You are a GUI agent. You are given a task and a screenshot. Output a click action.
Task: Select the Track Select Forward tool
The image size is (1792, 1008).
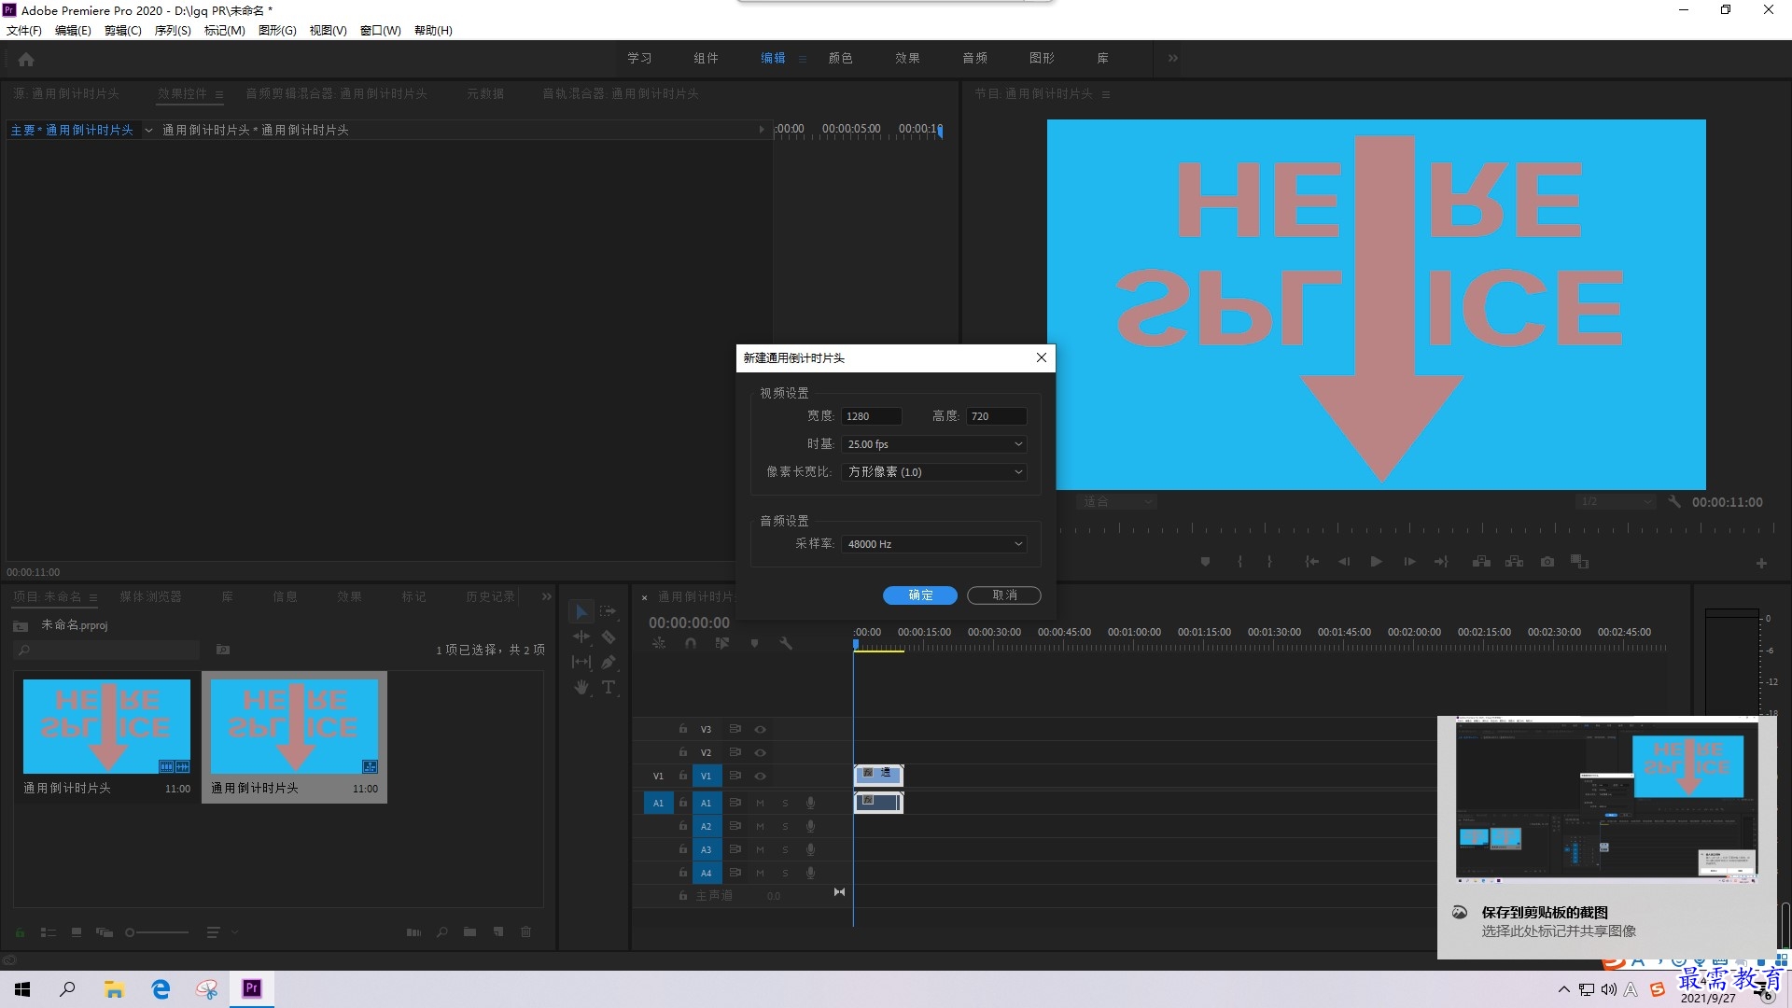pyautogui.click(x=609, y=611)
